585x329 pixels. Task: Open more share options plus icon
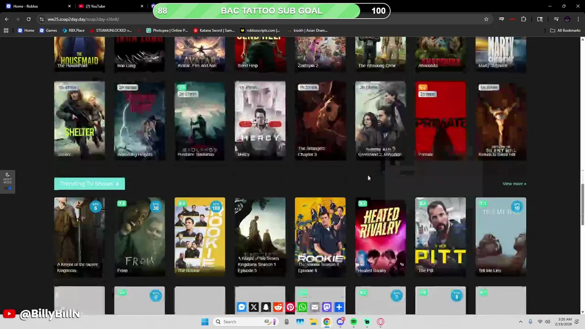pyautogui.click(x=339, y=307)
